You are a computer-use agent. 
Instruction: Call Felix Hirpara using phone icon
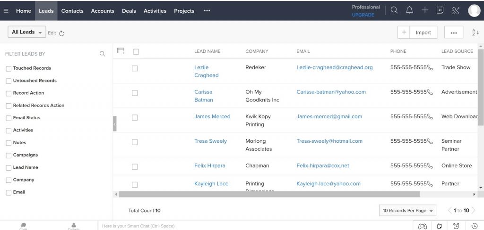430,165
